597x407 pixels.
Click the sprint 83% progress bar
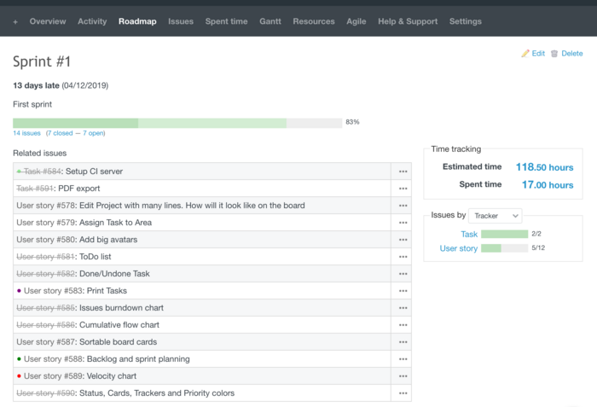coord(177,123)
